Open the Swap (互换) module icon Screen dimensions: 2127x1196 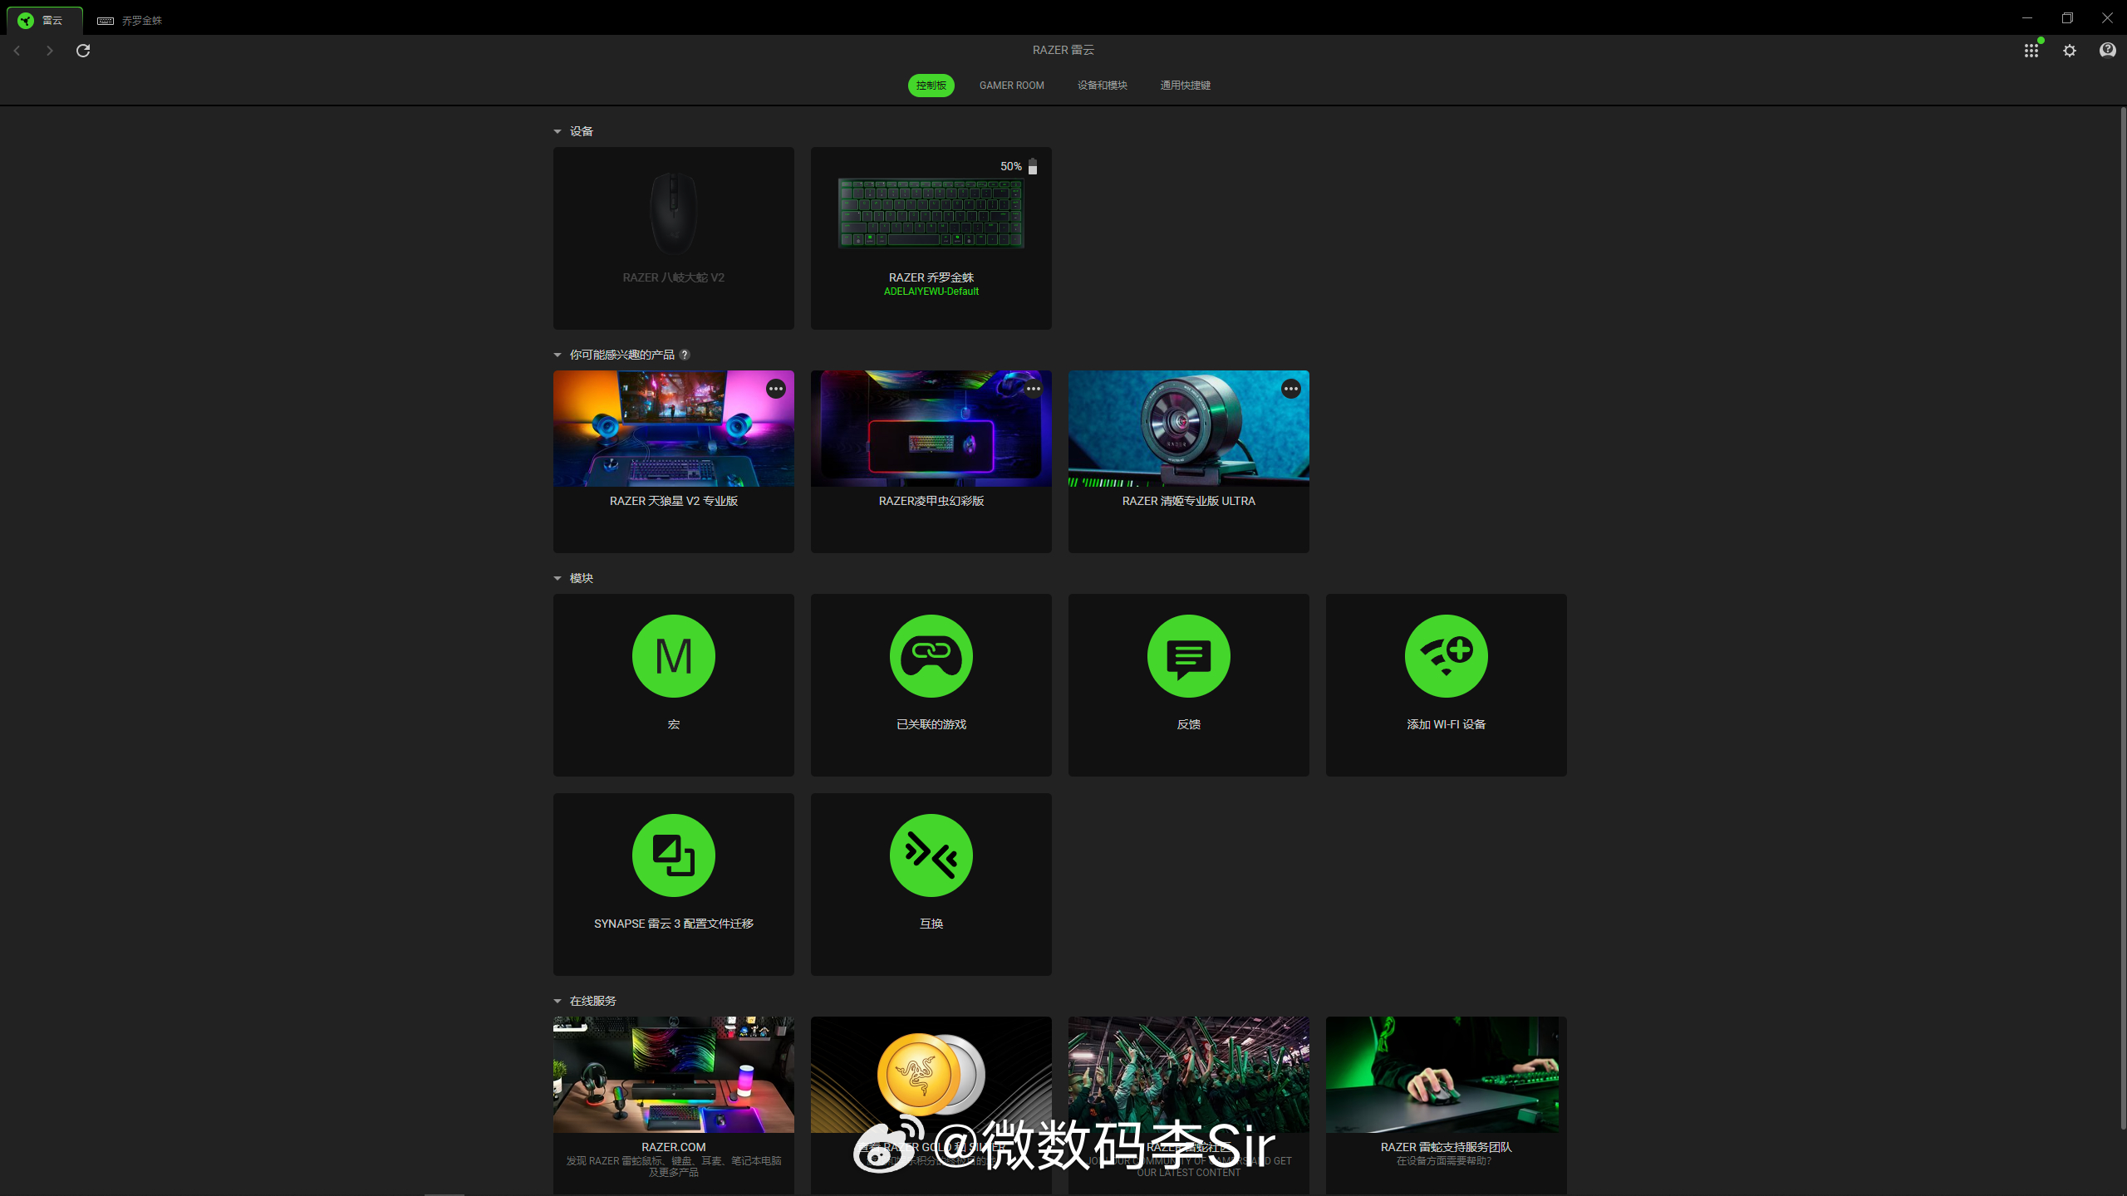[931, 855]
